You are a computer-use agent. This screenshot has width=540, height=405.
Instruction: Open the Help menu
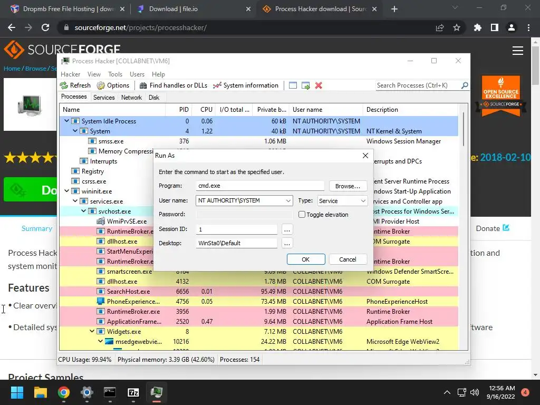(158, 74)
